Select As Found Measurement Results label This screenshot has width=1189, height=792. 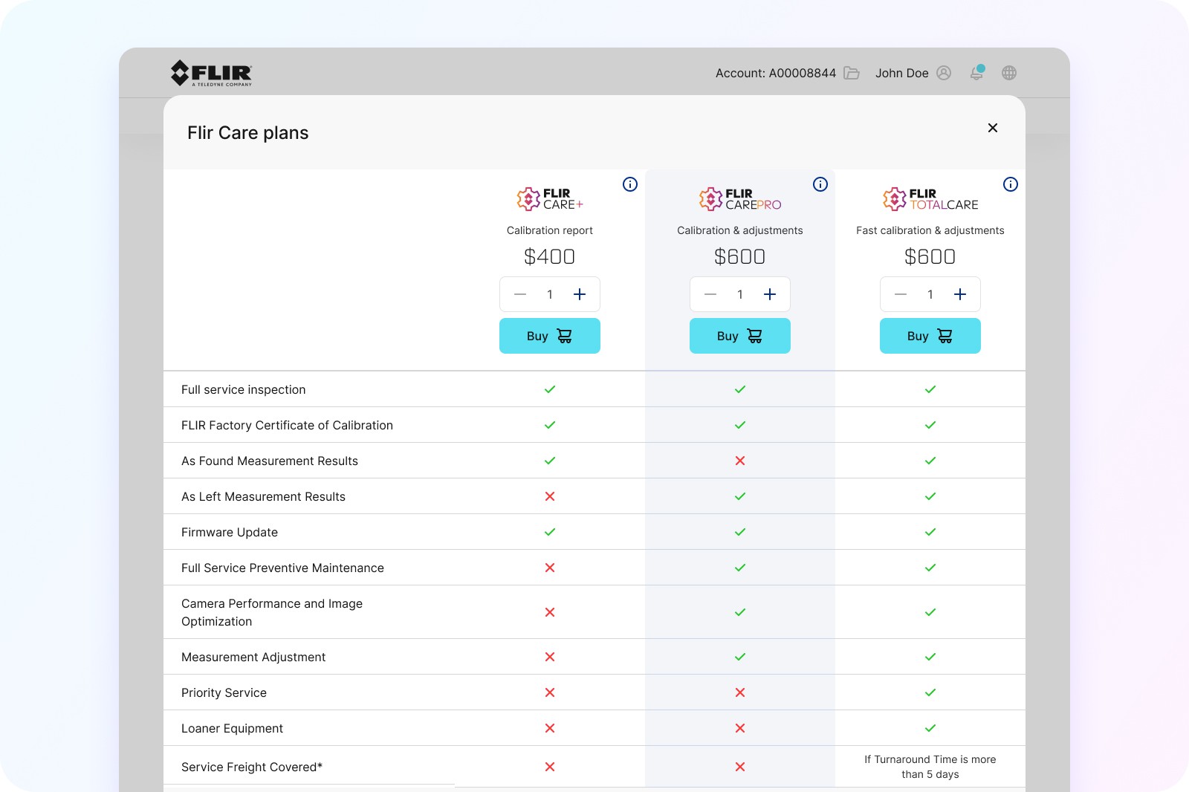coord(270,461)
